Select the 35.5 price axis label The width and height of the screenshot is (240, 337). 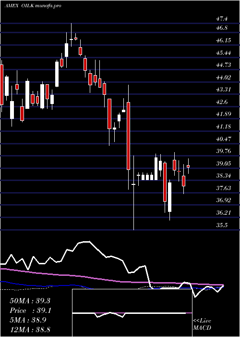(222, 225)
